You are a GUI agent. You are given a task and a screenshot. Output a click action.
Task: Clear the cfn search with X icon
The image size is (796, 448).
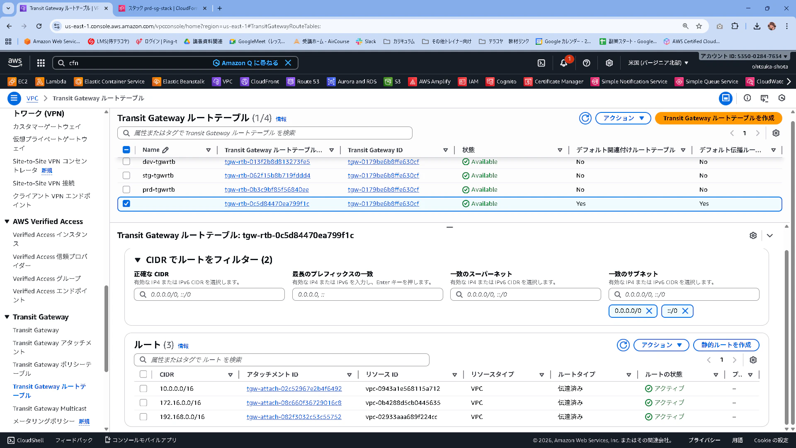288,63
